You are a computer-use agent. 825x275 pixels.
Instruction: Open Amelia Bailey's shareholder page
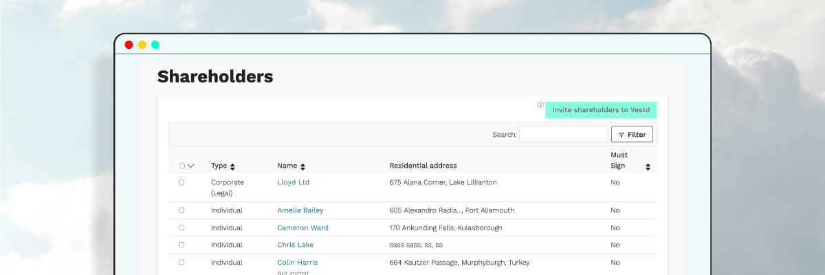tap(300, 210)
